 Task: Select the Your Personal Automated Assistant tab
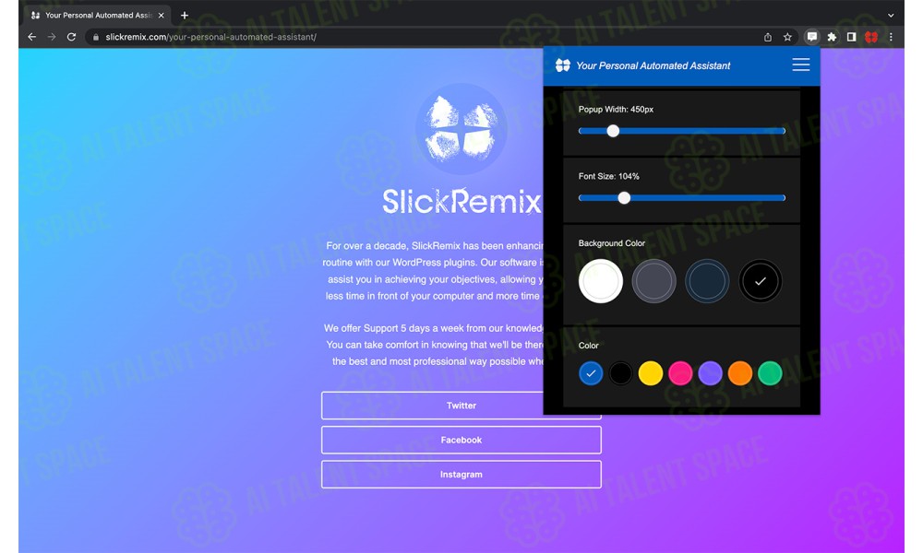pos(98,16)
